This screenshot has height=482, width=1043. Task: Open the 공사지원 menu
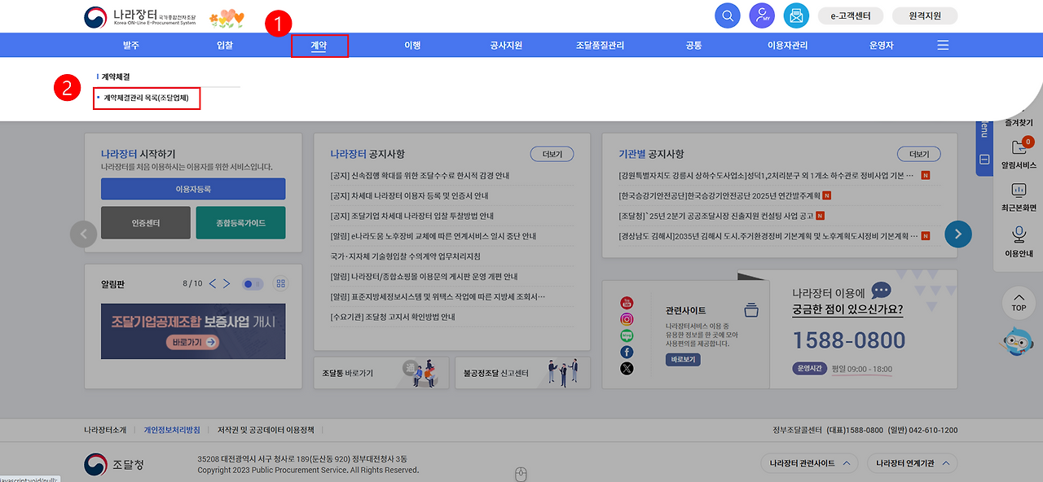point(506,46)
